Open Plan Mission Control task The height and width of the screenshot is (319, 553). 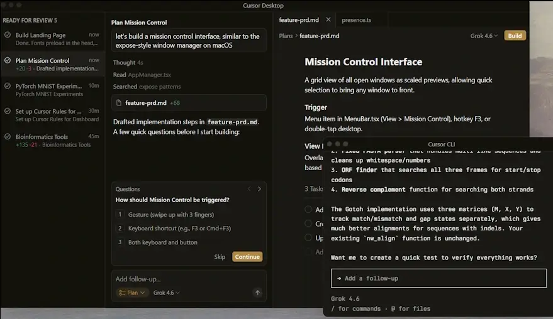[52, 64]
